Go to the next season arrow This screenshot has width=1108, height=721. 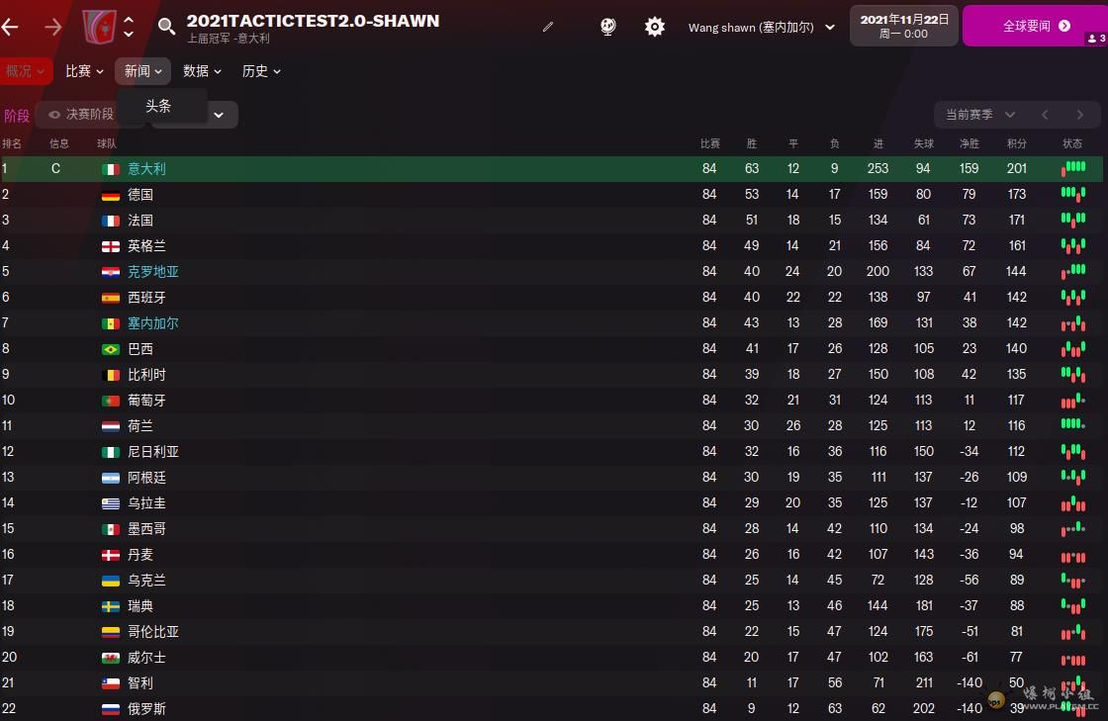[1080, 115]
